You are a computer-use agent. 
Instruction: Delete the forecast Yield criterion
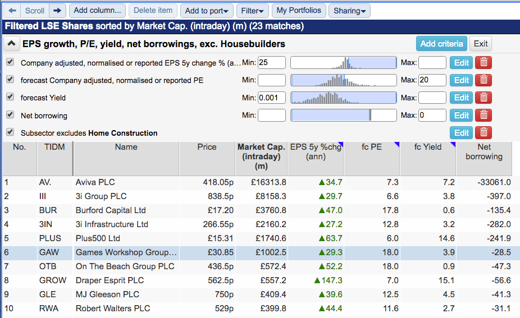click(483, 98)
